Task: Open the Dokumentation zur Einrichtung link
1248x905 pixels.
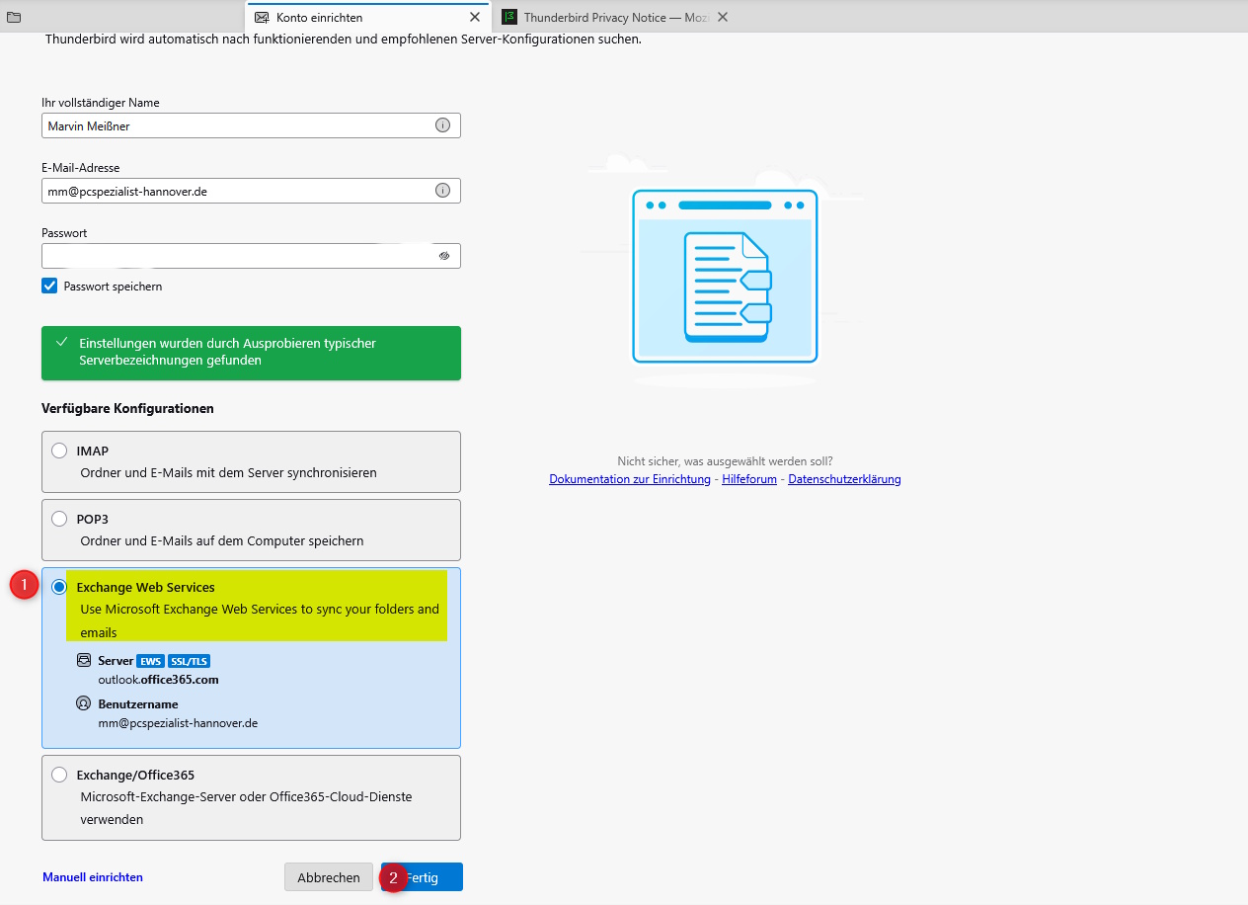Action: (x=629, y=479)
